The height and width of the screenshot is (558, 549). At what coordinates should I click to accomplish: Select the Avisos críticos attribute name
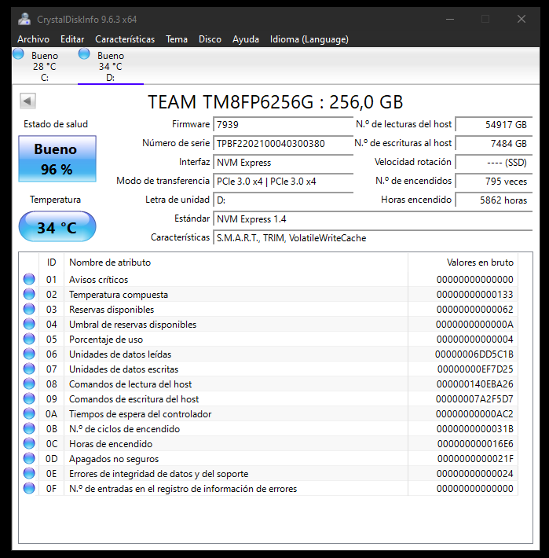[x=98, y=279]
